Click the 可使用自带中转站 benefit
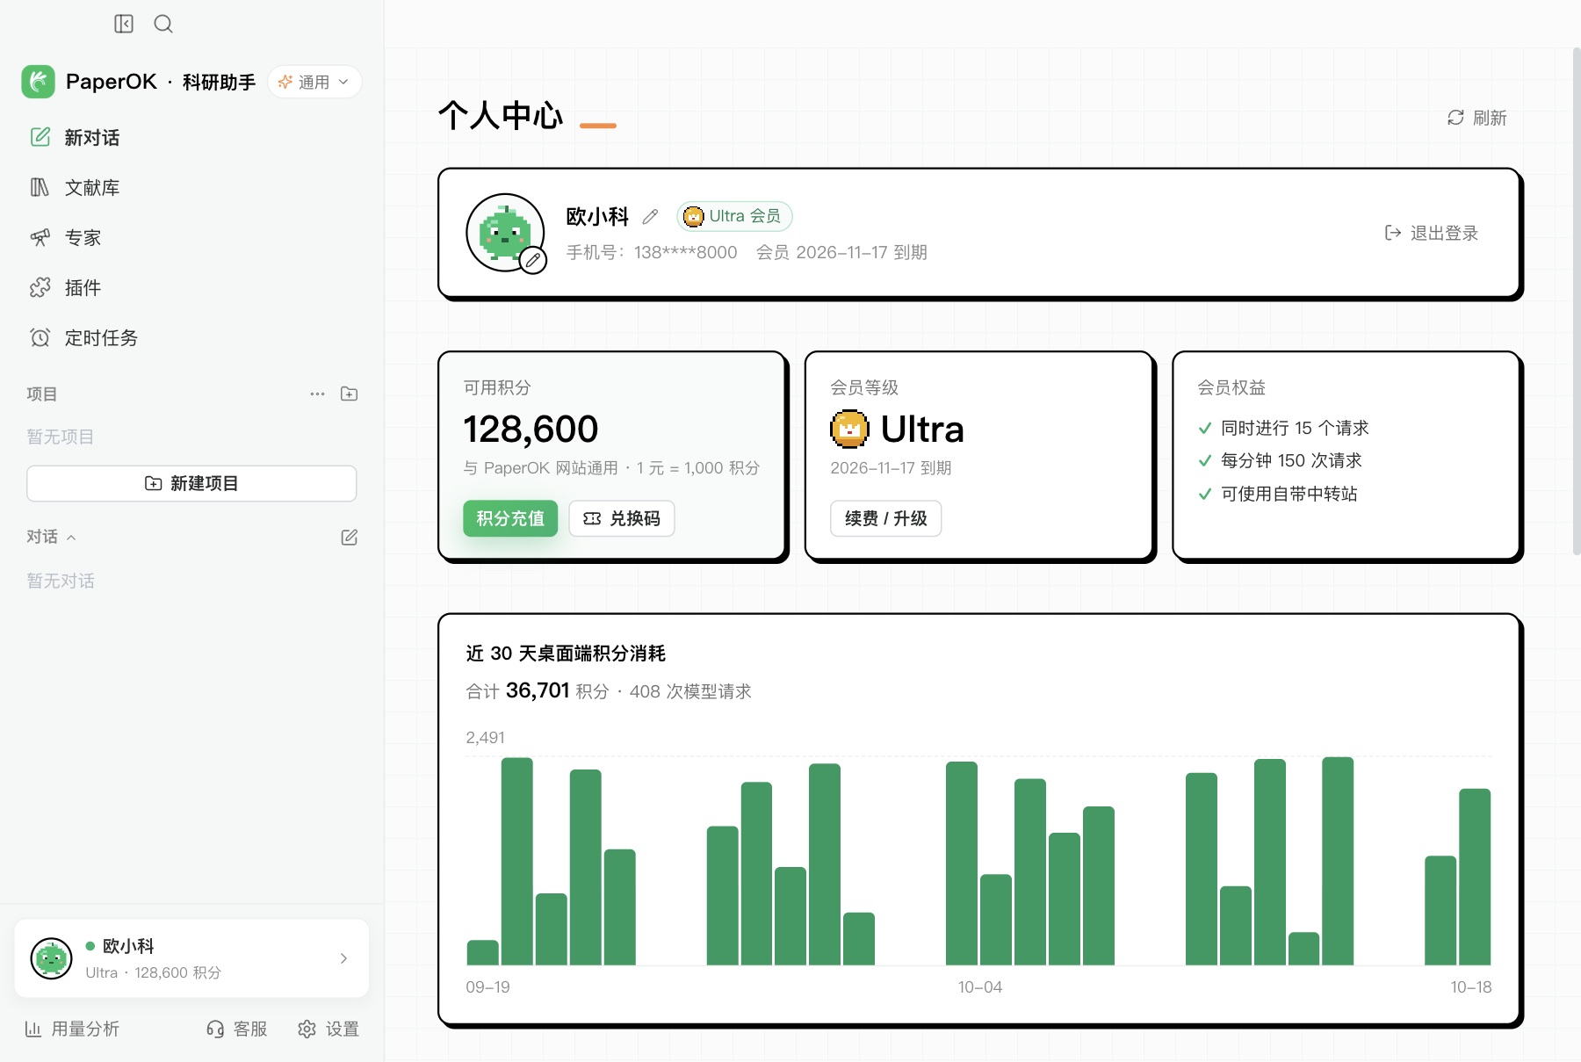The image size is (1581, 1062). 1278,494
